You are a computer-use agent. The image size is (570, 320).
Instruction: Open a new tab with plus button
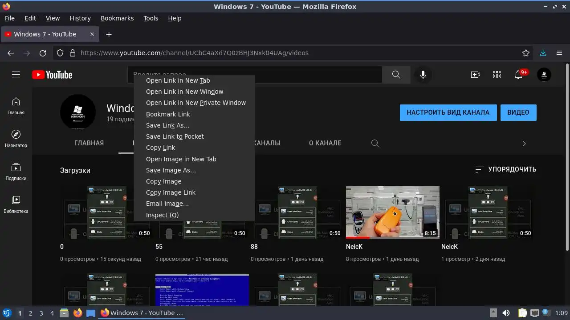109,34
